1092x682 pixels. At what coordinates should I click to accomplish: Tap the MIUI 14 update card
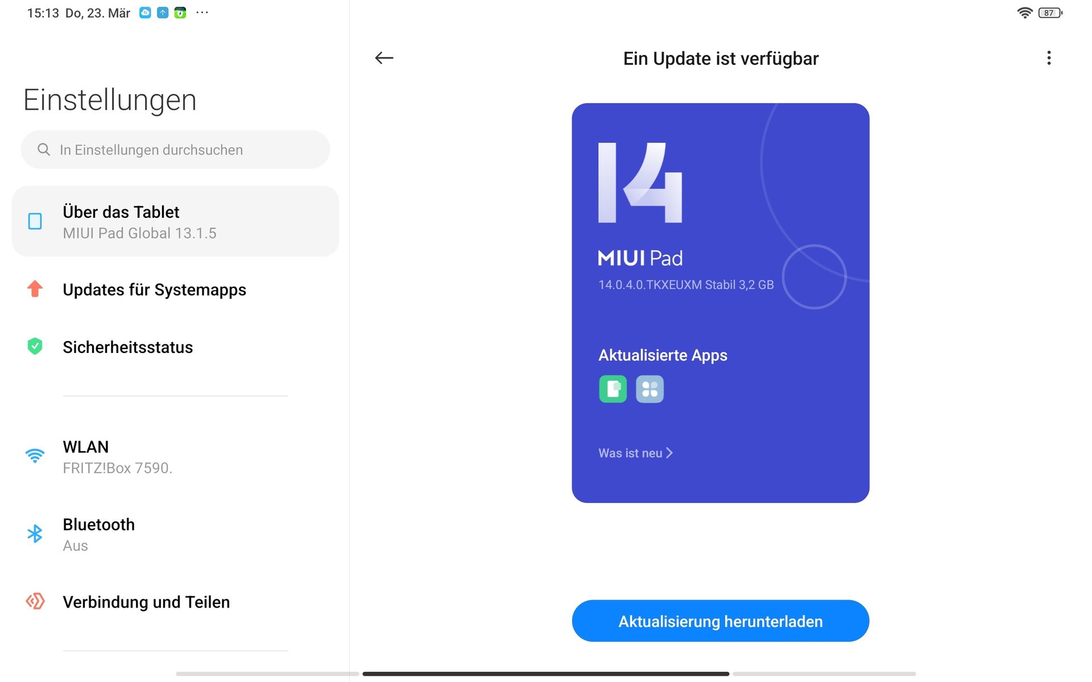(720, 303)
